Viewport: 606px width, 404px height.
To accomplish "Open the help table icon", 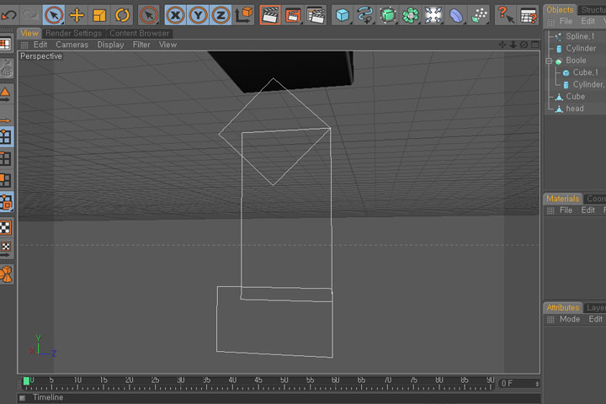I will click(529, 15).
